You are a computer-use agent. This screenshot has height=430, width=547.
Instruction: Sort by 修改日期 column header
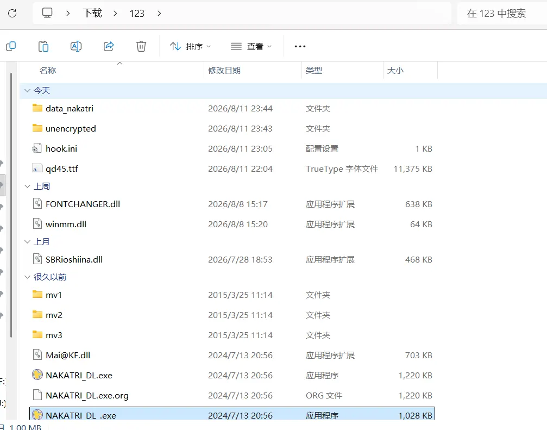click(x=224, y=71)
